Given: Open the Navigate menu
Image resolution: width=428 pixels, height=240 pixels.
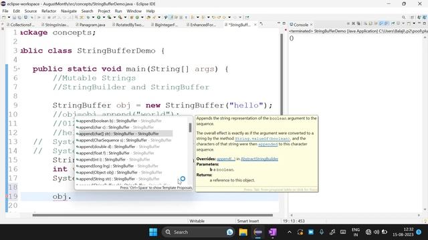Looking at the screenshot, I should pos(69,11).
